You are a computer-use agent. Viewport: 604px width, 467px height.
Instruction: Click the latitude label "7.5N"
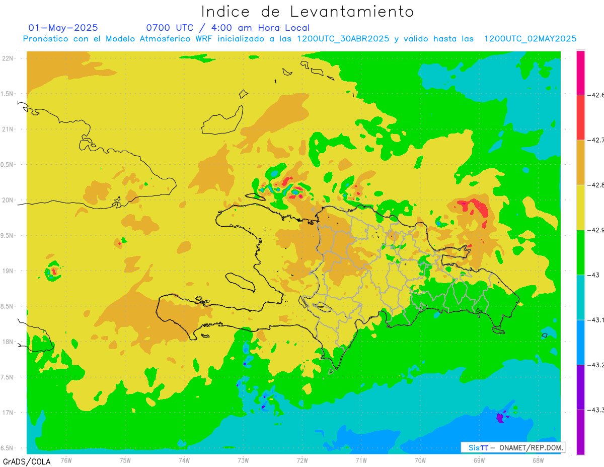[x=8, y=378]
